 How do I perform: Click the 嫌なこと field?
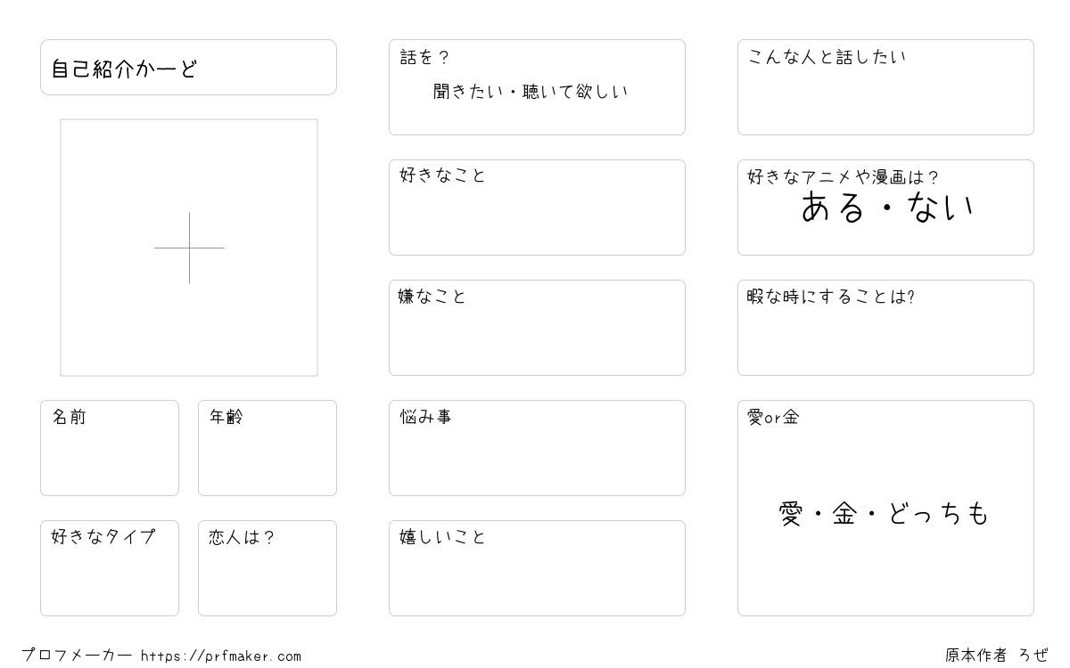coord(537,328)
